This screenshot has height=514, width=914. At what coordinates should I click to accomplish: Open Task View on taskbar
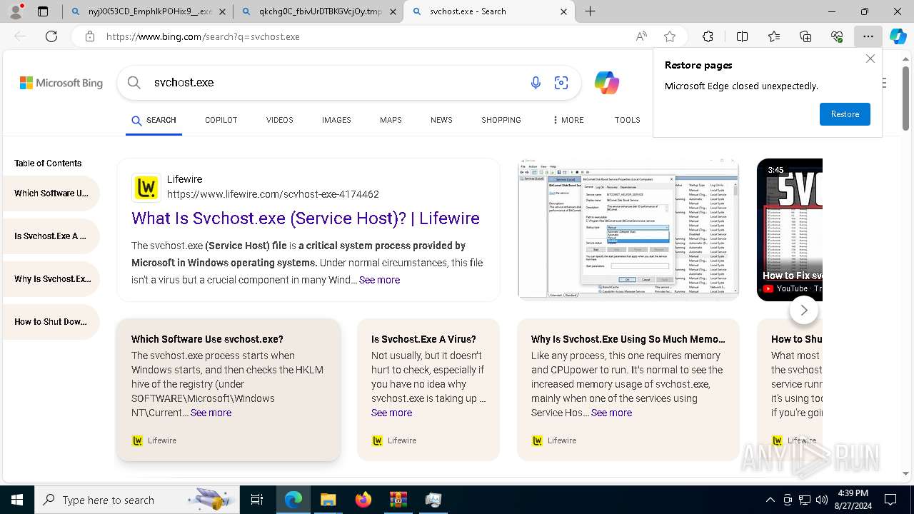pyautogui.click(x=257, y=500)
